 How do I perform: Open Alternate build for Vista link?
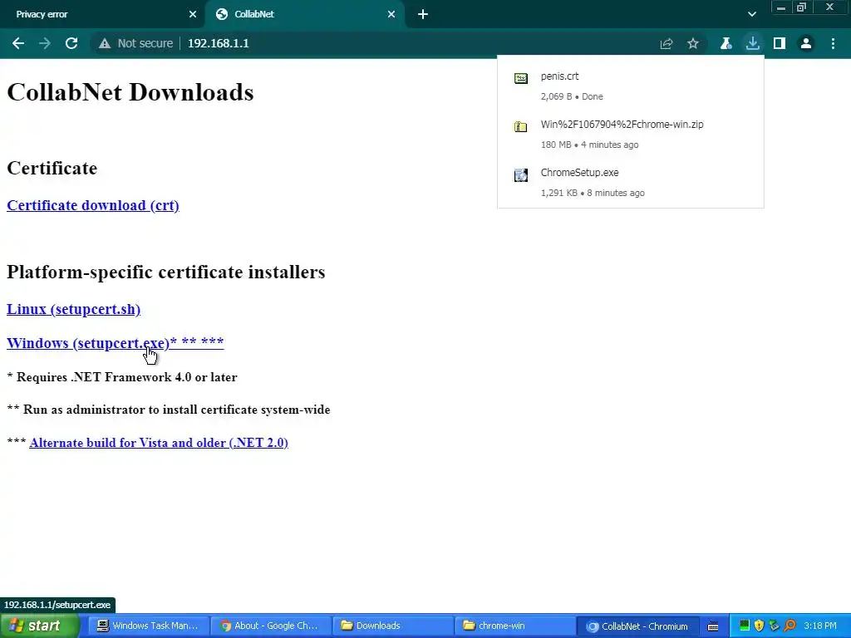pyautogui.click(x=159, y=442)
